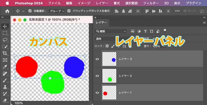Open the Layers panel hamburger menu

click(x=204, y=22)
